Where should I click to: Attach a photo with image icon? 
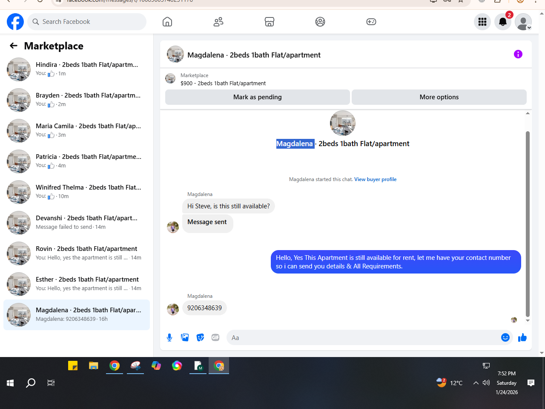185,337
